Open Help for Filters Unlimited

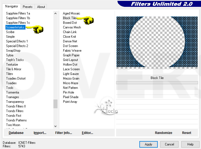[190, 144]
